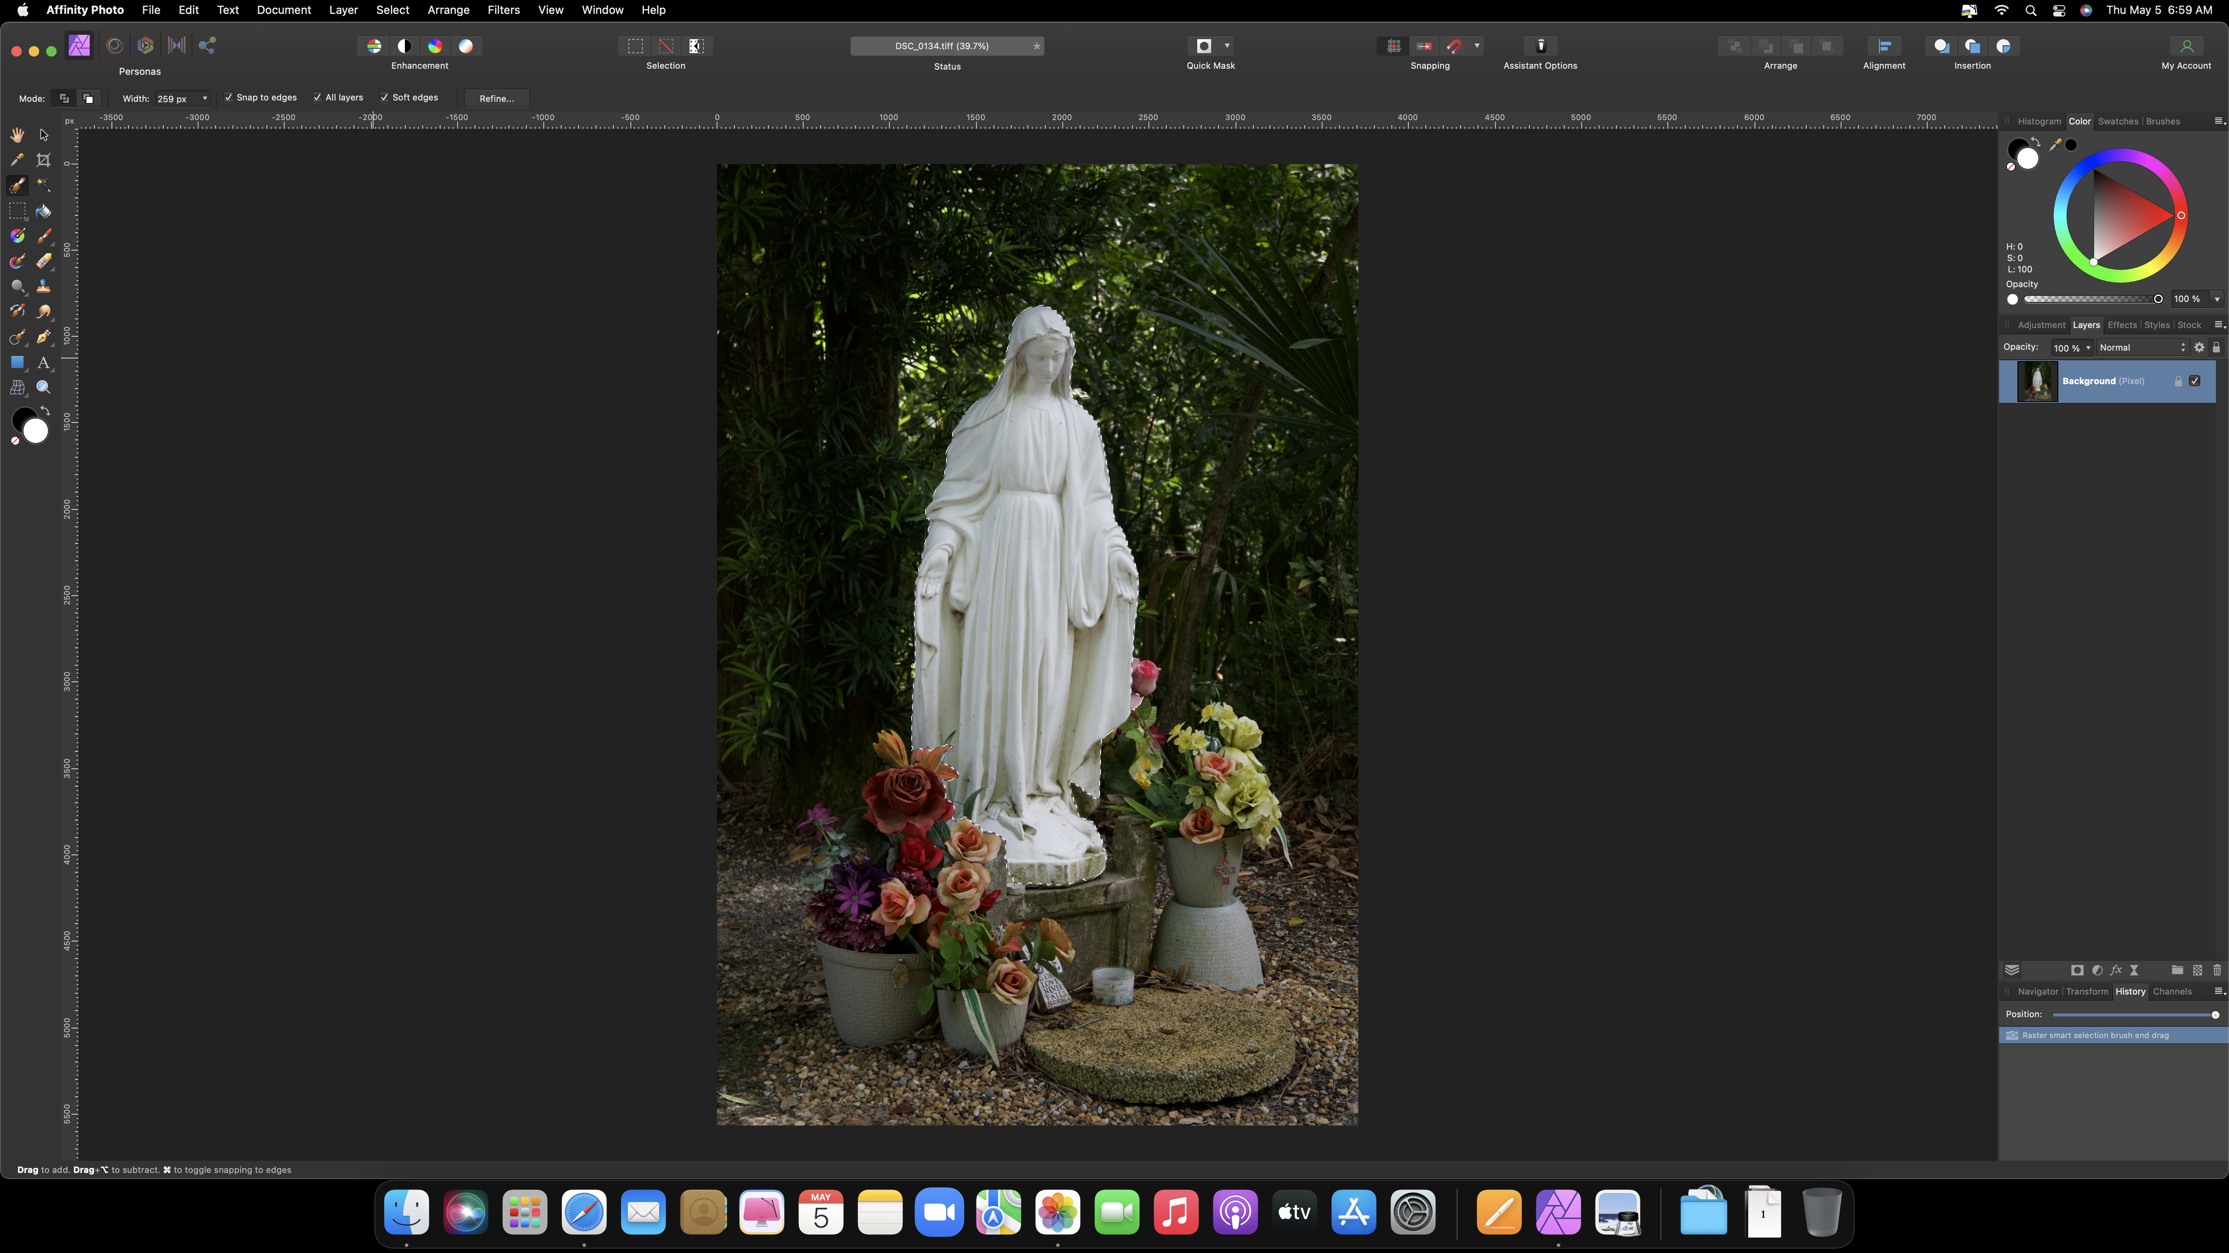Image resolution: width=2229 pixels, height=1253 pixels.
Task: Open the layer Opacity dropdown
Action: (2088, 348)
